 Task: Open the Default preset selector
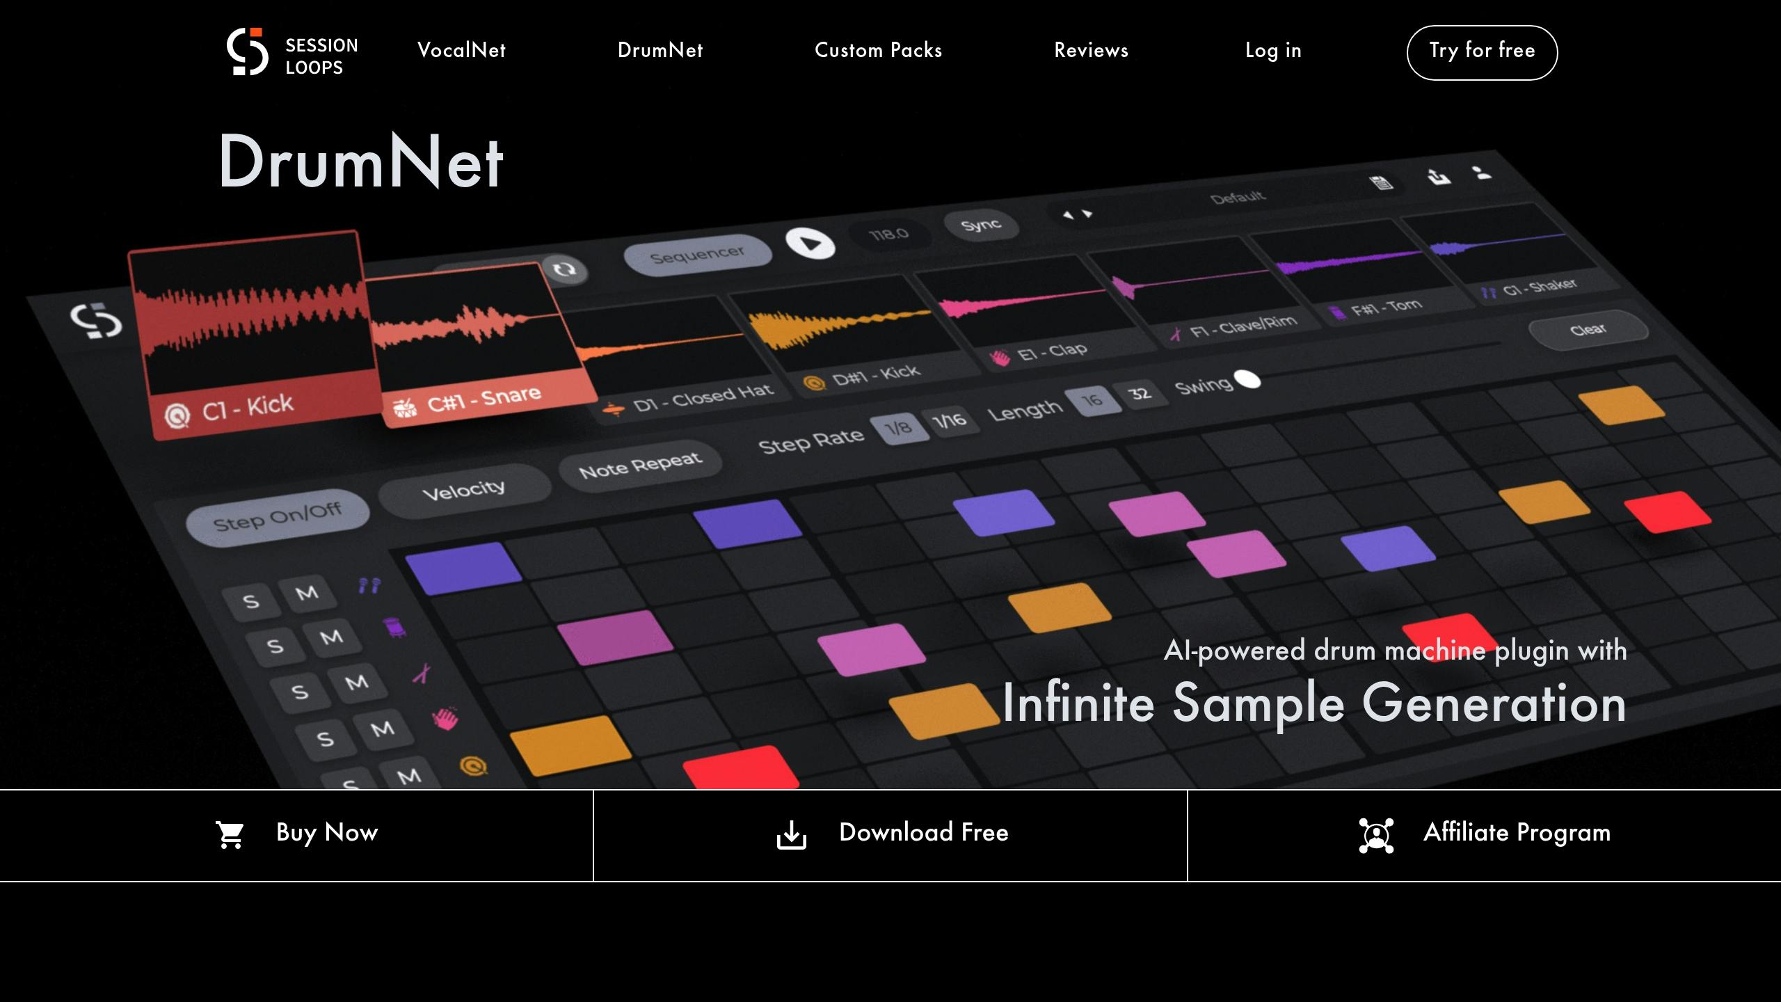point(1238,197)
